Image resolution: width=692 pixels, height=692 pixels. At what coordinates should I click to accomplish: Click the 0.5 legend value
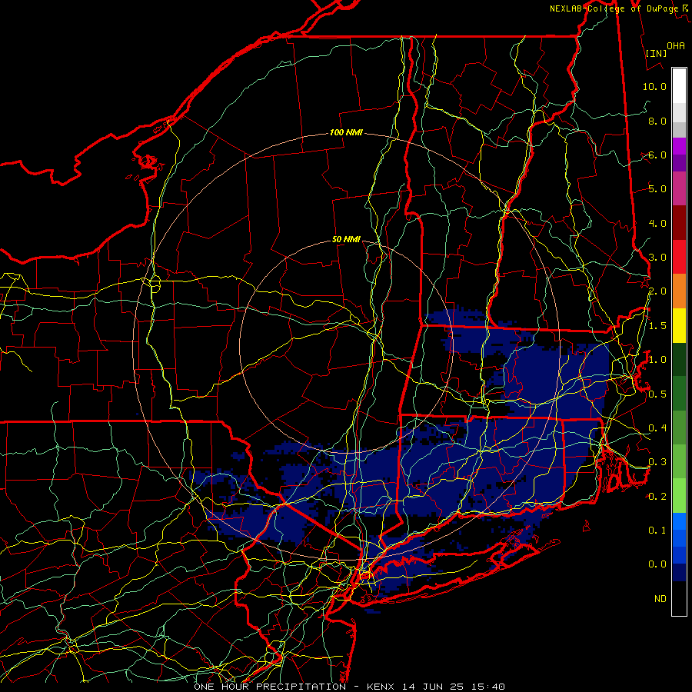[x=657, y=394]
